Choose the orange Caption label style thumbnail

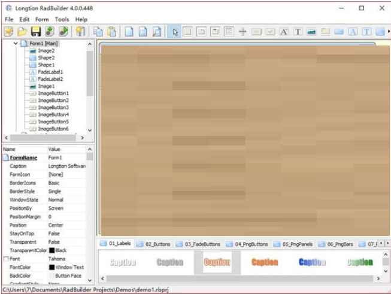coord(264,262)
